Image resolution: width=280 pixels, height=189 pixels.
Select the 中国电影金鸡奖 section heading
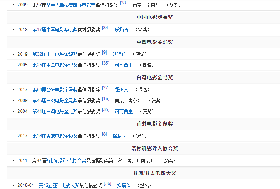(x=155, y=42)
